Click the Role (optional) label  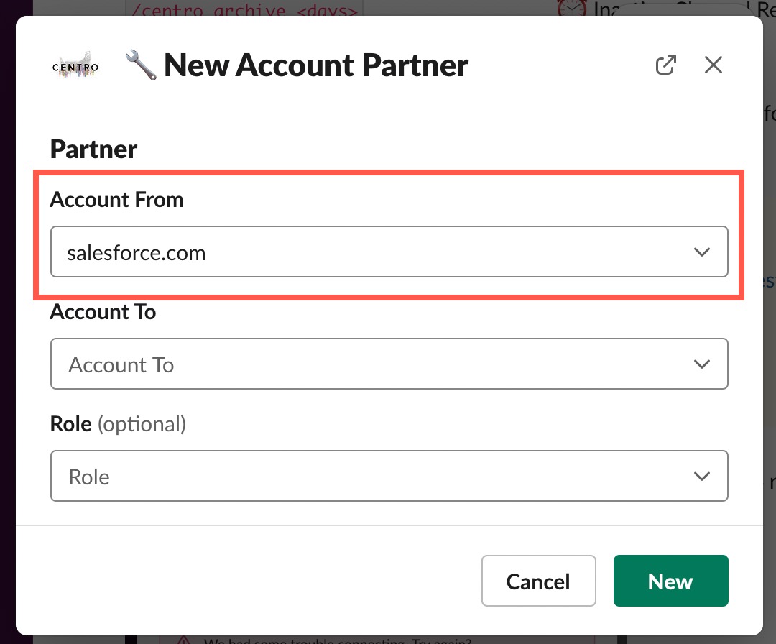(x=119, y=424)
